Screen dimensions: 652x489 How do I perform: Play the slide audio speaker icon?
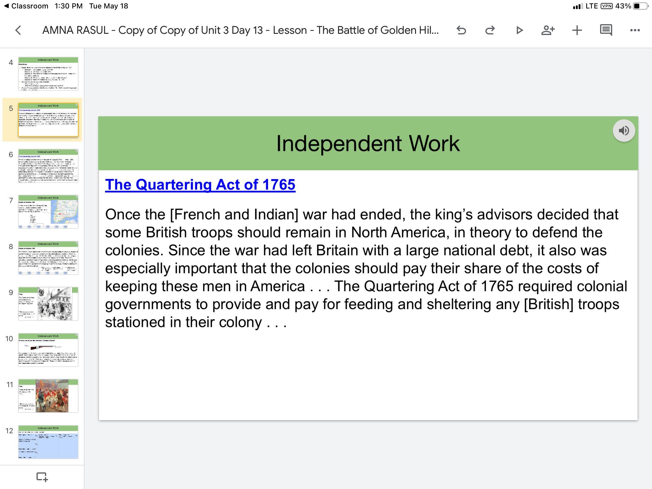coord(624,131)
